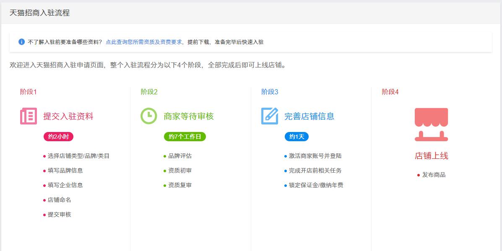Click the green clock icon for 商家等待审核
Screen dimensions: 502x251
[149, 116]
